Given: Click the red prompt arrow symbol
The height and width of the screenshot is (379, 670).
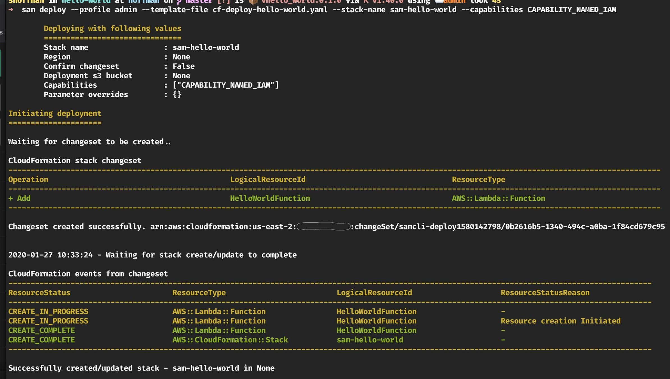Looking at the screenshot, I should tap(11, 10).
